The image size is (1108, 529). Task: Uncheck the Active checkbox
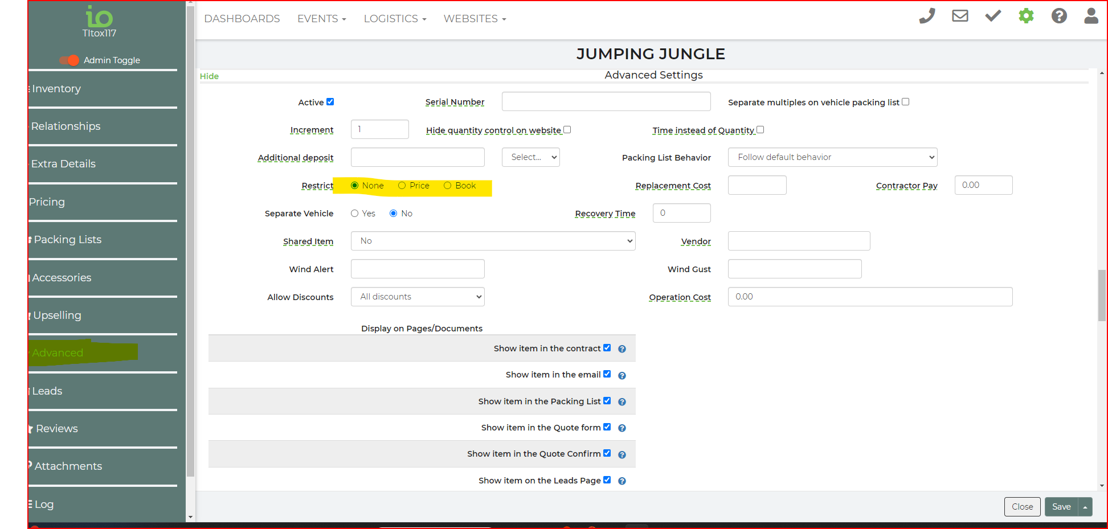tap(330, 102)
